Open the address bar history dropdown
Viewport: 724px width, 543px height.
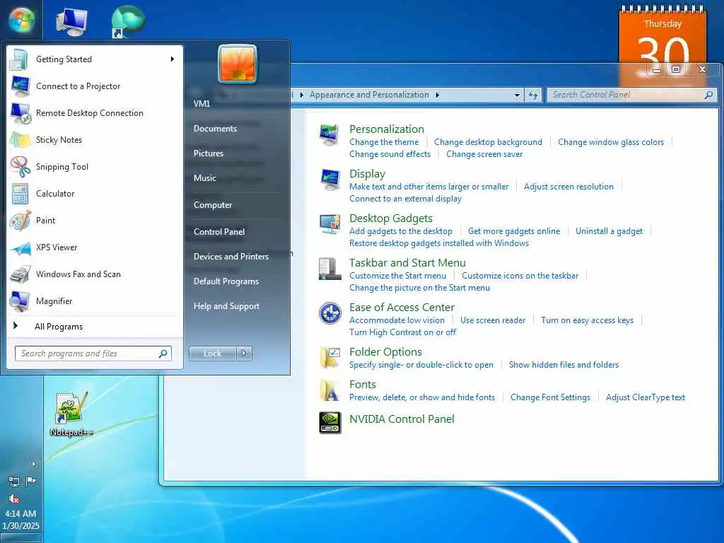[517, 95]
